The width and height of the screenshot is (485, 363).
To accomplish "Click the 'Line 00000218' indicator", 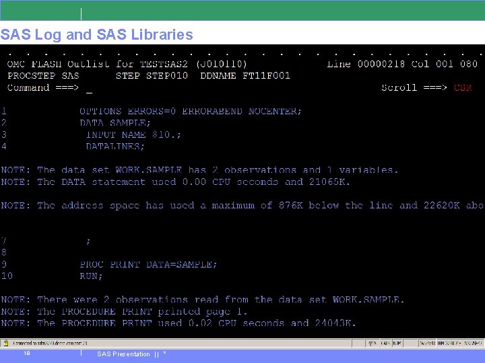I will [366, 64].
